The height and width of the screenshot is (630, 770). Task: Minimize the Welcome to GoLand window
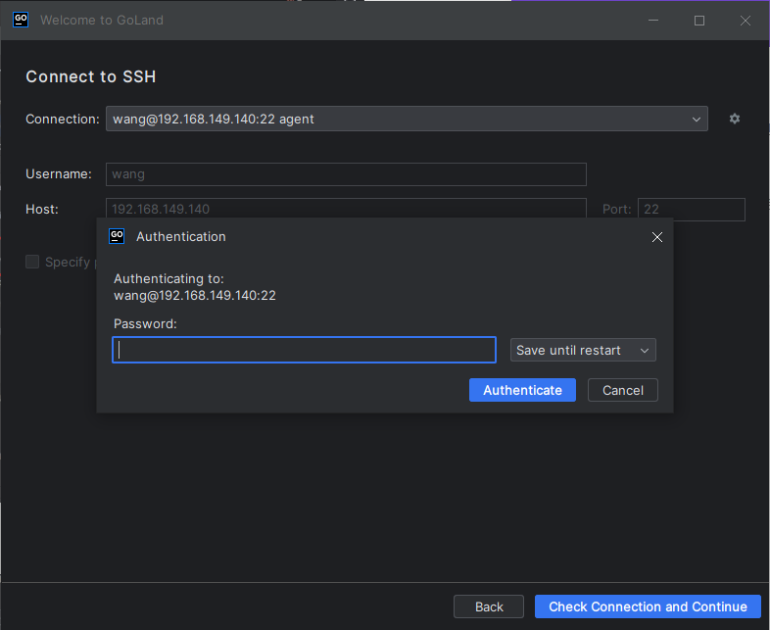653,20
